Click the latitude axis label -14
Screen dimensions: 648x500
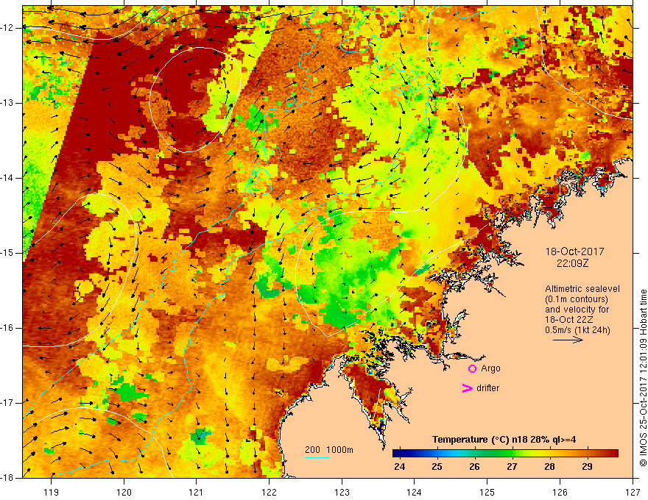pyautogui.click(x=7, y=178)
